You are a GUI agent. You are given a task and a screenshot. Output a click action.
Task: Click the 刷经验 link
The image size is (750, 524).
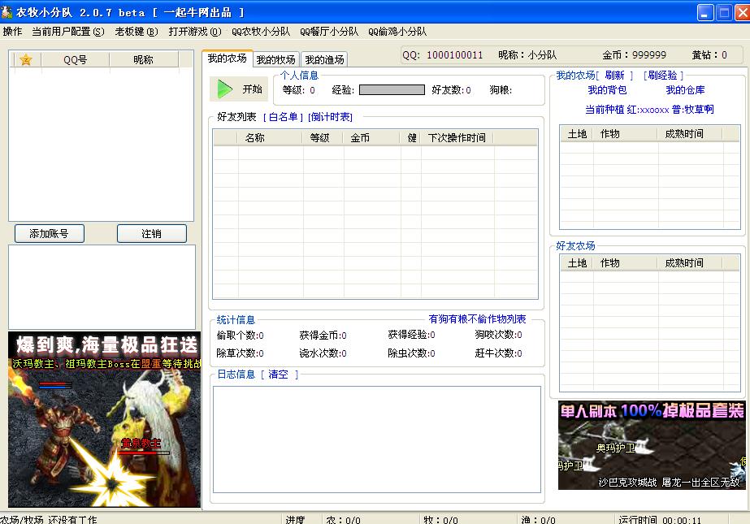pyautogui.click(x=663, y=76)
